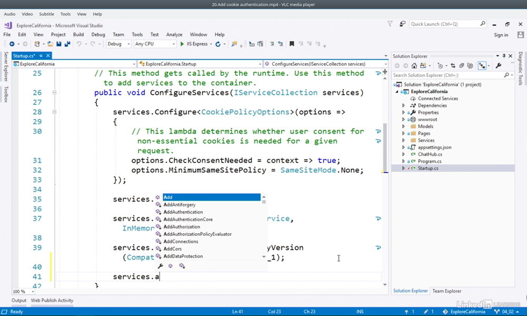Pin the Startup.cs tab
Viewport: 527px width, 316px height.
[41, 55]
